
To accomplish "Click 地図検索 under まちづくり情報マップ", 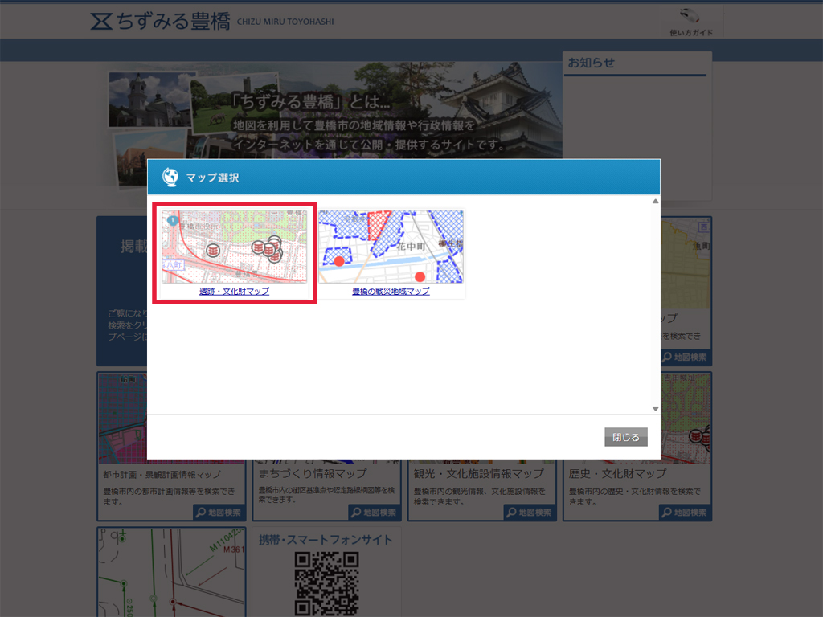I will (x=374, y=513).
